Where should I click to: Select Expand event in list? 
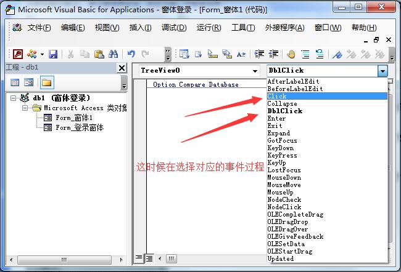pyautogui.click(x=327, y=133)
